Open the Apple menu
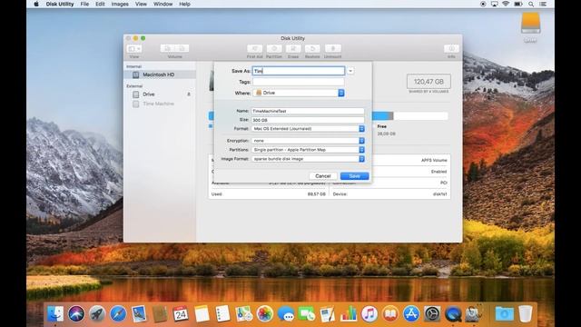Viewport: 581px width, 327px height. tap(36, 4)
